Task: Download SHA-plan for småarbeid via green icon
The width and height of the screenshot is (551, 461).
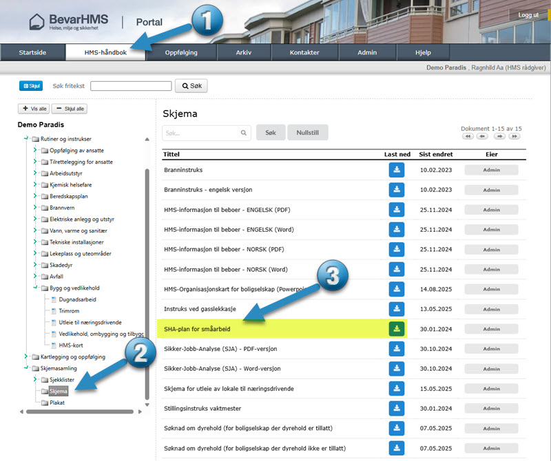Action: click(x=397, y=329)
